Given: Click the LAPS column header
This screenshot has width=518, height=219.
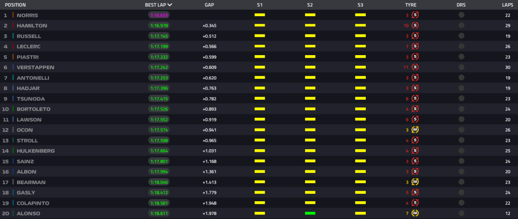Looking at the screenshot, I should [x=507, y=5].
